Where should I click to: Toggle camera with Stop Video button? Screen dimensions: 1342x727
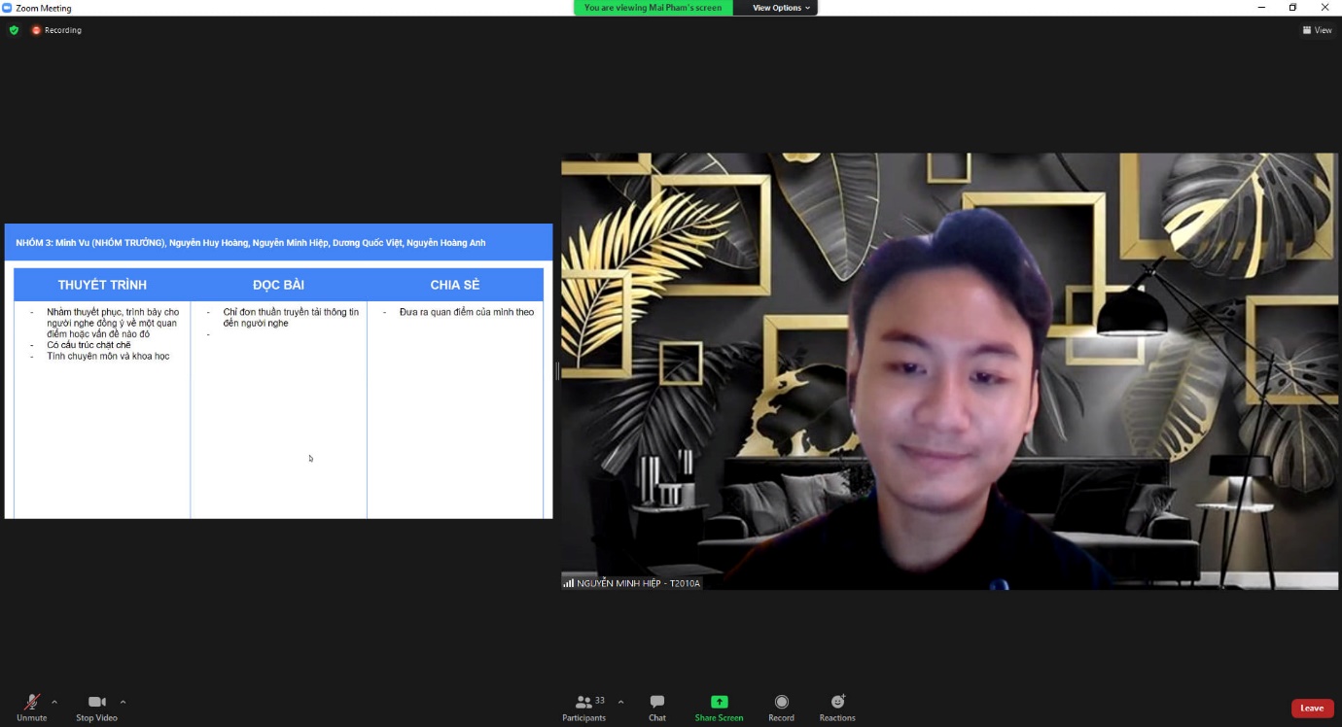click(x=96, y=702)
